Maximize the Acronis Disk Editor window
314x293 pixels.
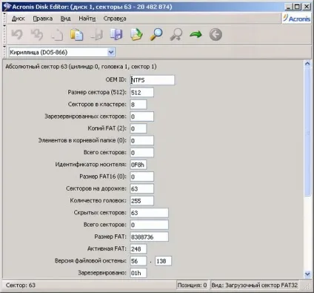pos(297,7)
